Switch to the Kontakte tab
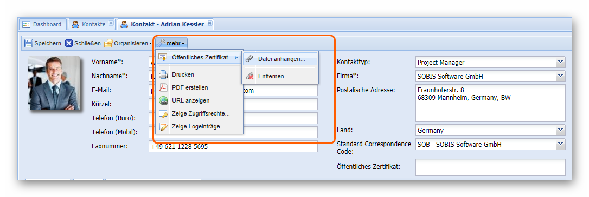Viewport: 589px width, 197px height. coord(92,24)
